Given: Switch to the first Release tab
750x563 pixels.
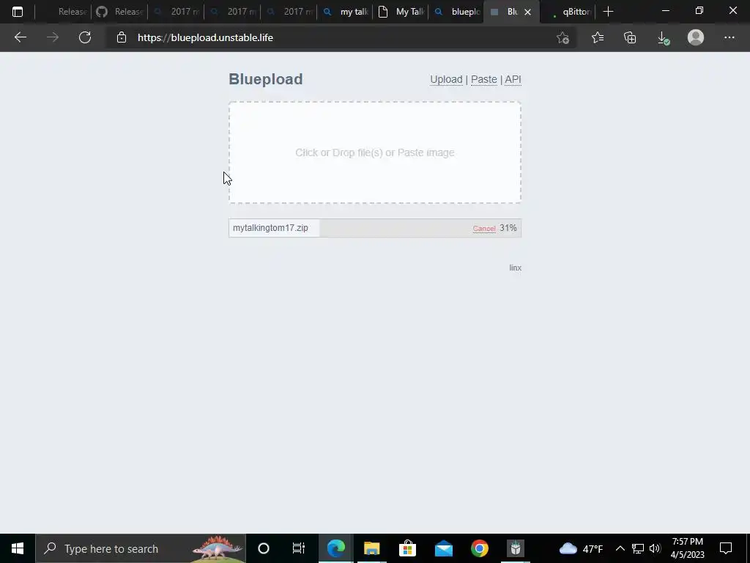Looking at the screenshot, I should (64, 12).
